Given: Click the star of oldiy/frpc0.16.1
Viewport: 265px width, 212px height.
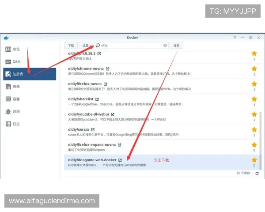Looking at the screenshot, I should [254, 54].
